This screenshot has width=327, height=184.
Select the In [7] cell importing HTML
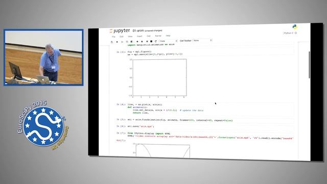tap(211, 136)
